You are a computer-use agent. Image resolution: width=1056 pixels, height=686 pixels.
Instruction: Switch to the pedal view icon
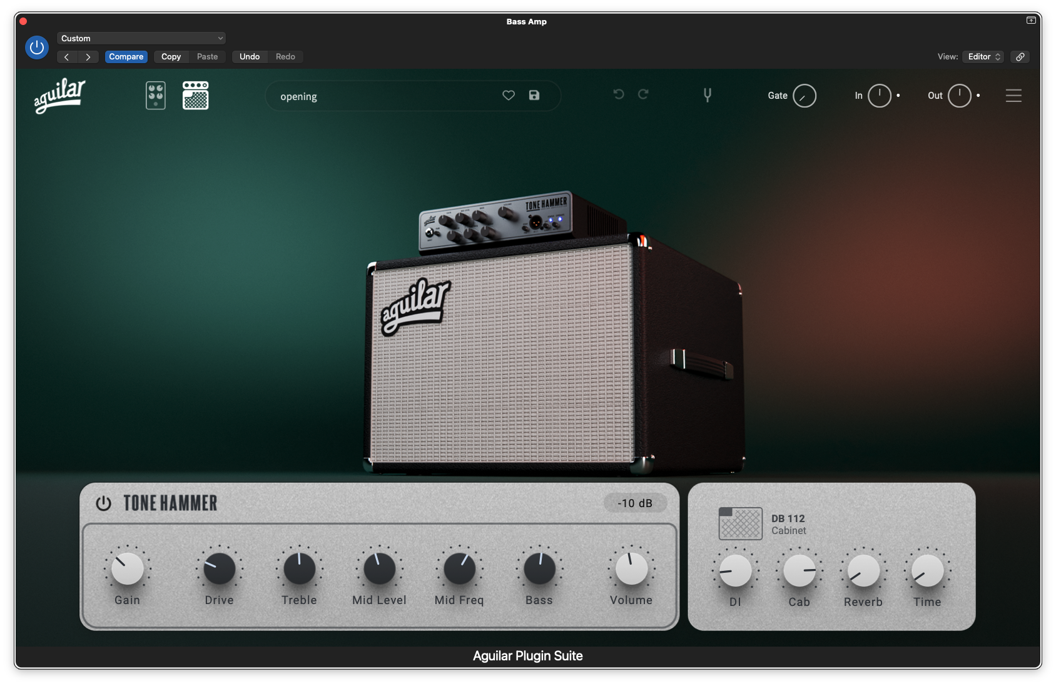coord(156,96)
